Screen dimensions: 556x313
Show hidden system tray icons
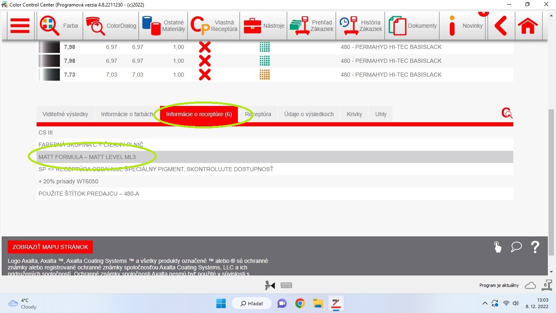click(x=485, y=303)
